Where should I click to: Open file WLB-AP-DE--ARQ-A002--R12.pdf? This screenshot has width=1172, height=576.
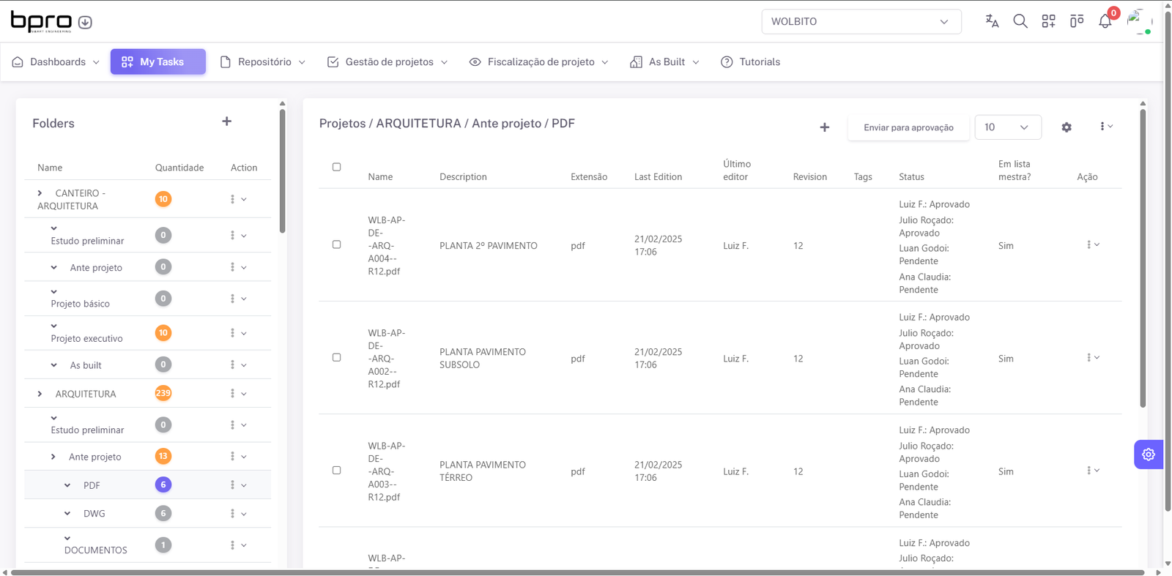386,359
